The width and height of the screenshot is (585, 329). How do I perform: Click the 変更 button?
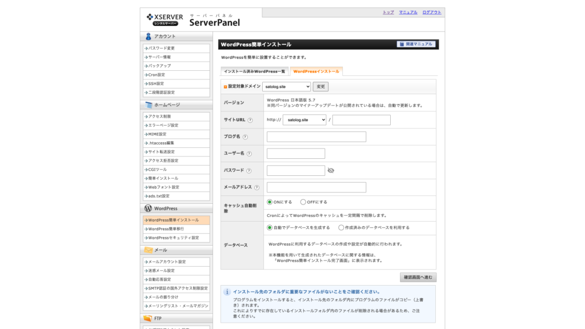[x=320, y=87]
